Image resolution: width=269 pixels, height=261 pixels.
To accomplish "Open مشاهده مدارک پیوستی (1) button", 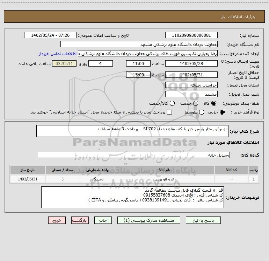I will pos(149,220).
